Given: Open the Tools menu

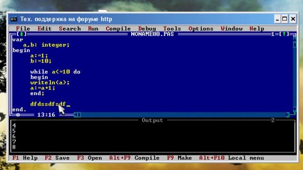Looking at the screenshot, I should pyautogui.click(x=172, y=29).
